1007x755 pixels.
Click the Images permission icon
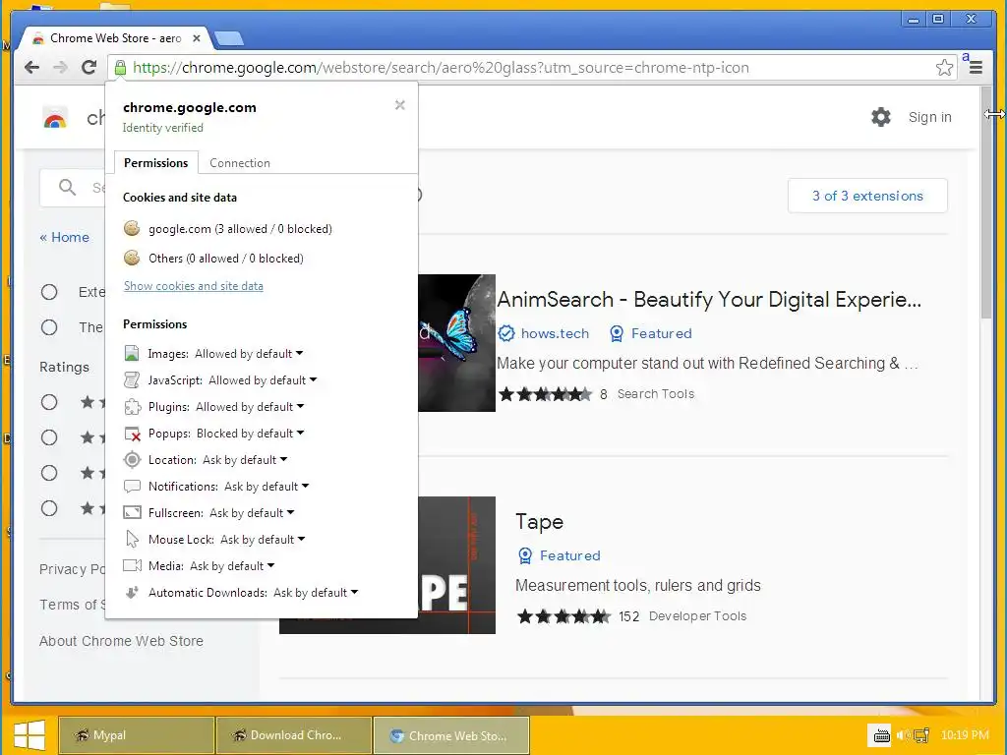click(x=132, y=353)
